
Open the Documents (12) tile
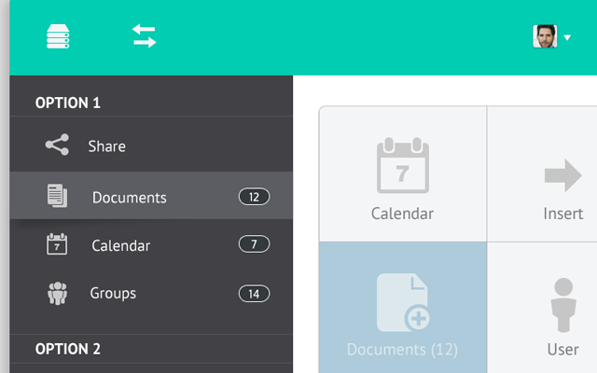coord(402,308)
